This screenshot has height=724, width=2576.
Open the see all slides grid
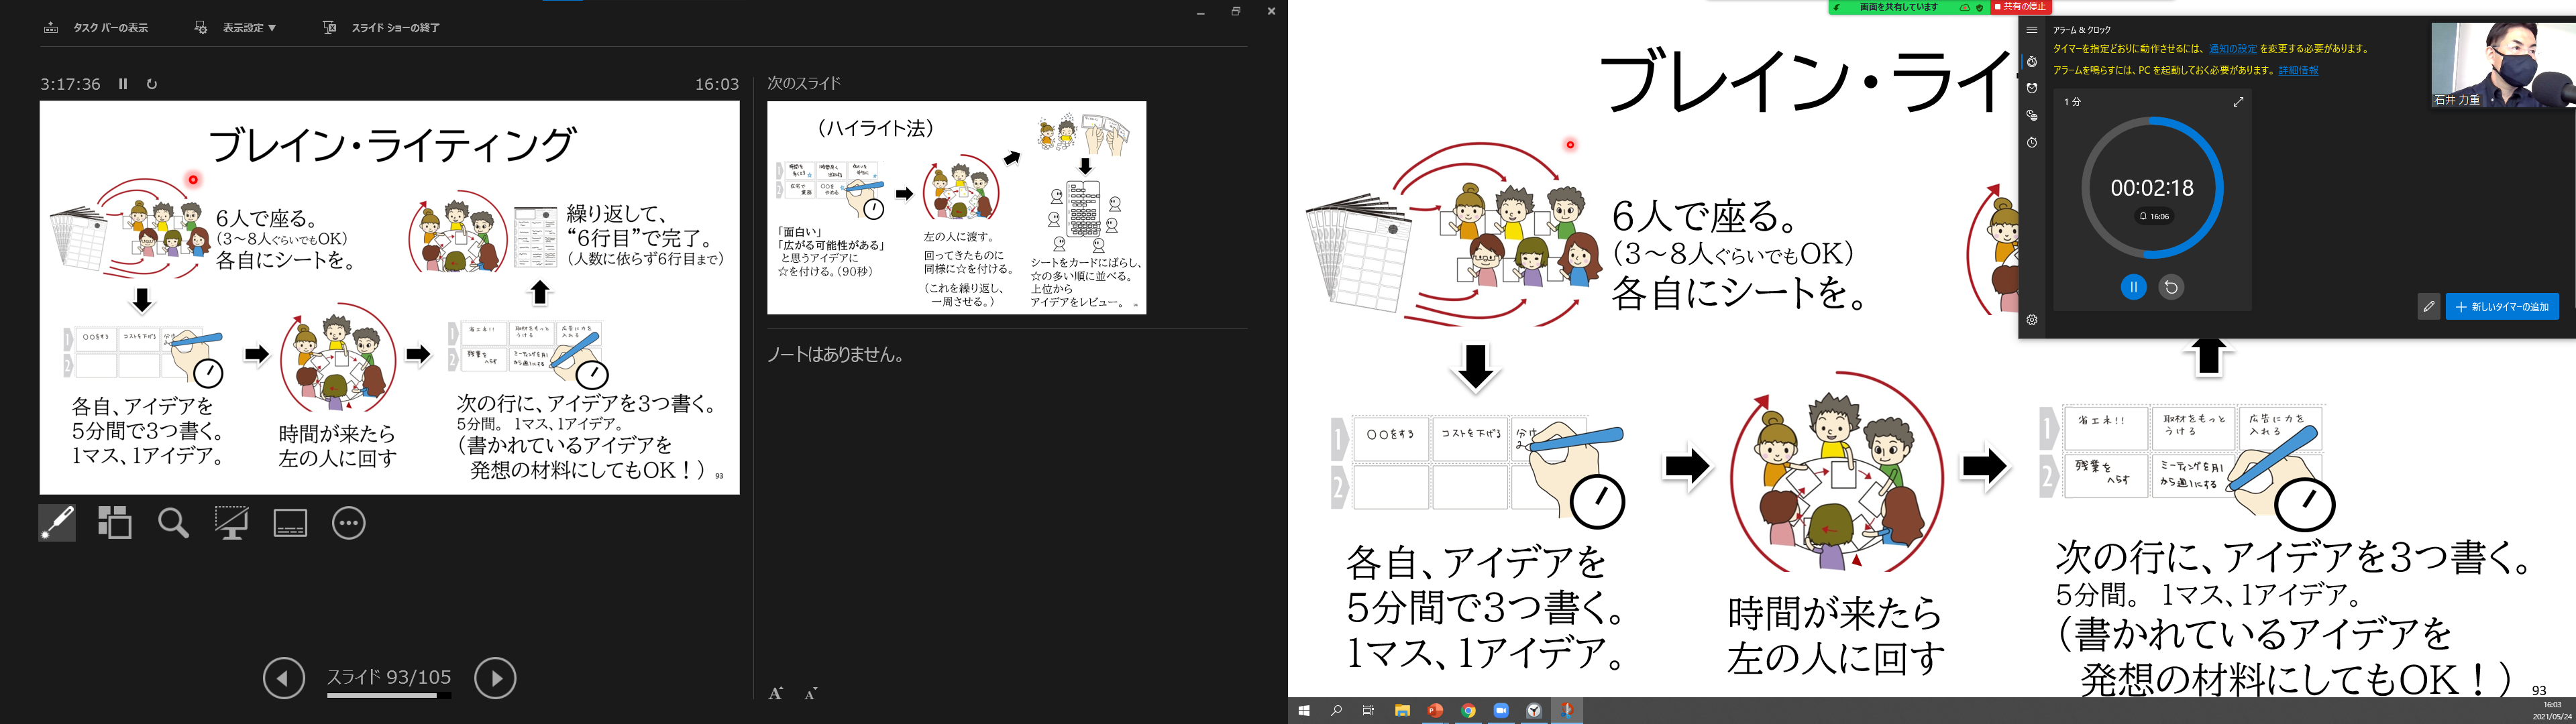[x=114, y=523]
